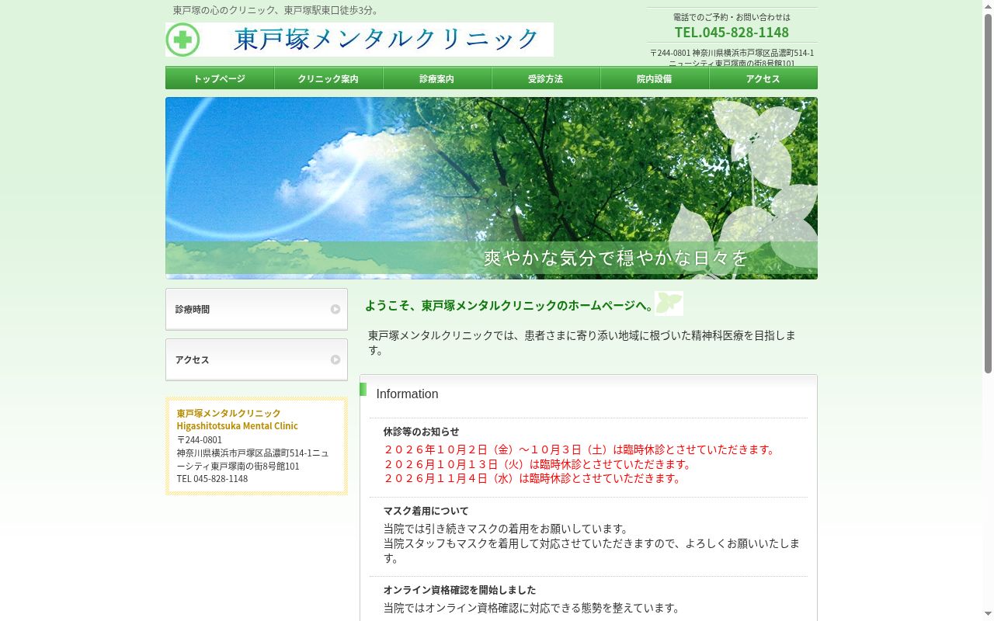Click the green cross clinic logo icon
The width and height of the screenshot is (994, 621).
click(x=182, y=40)
